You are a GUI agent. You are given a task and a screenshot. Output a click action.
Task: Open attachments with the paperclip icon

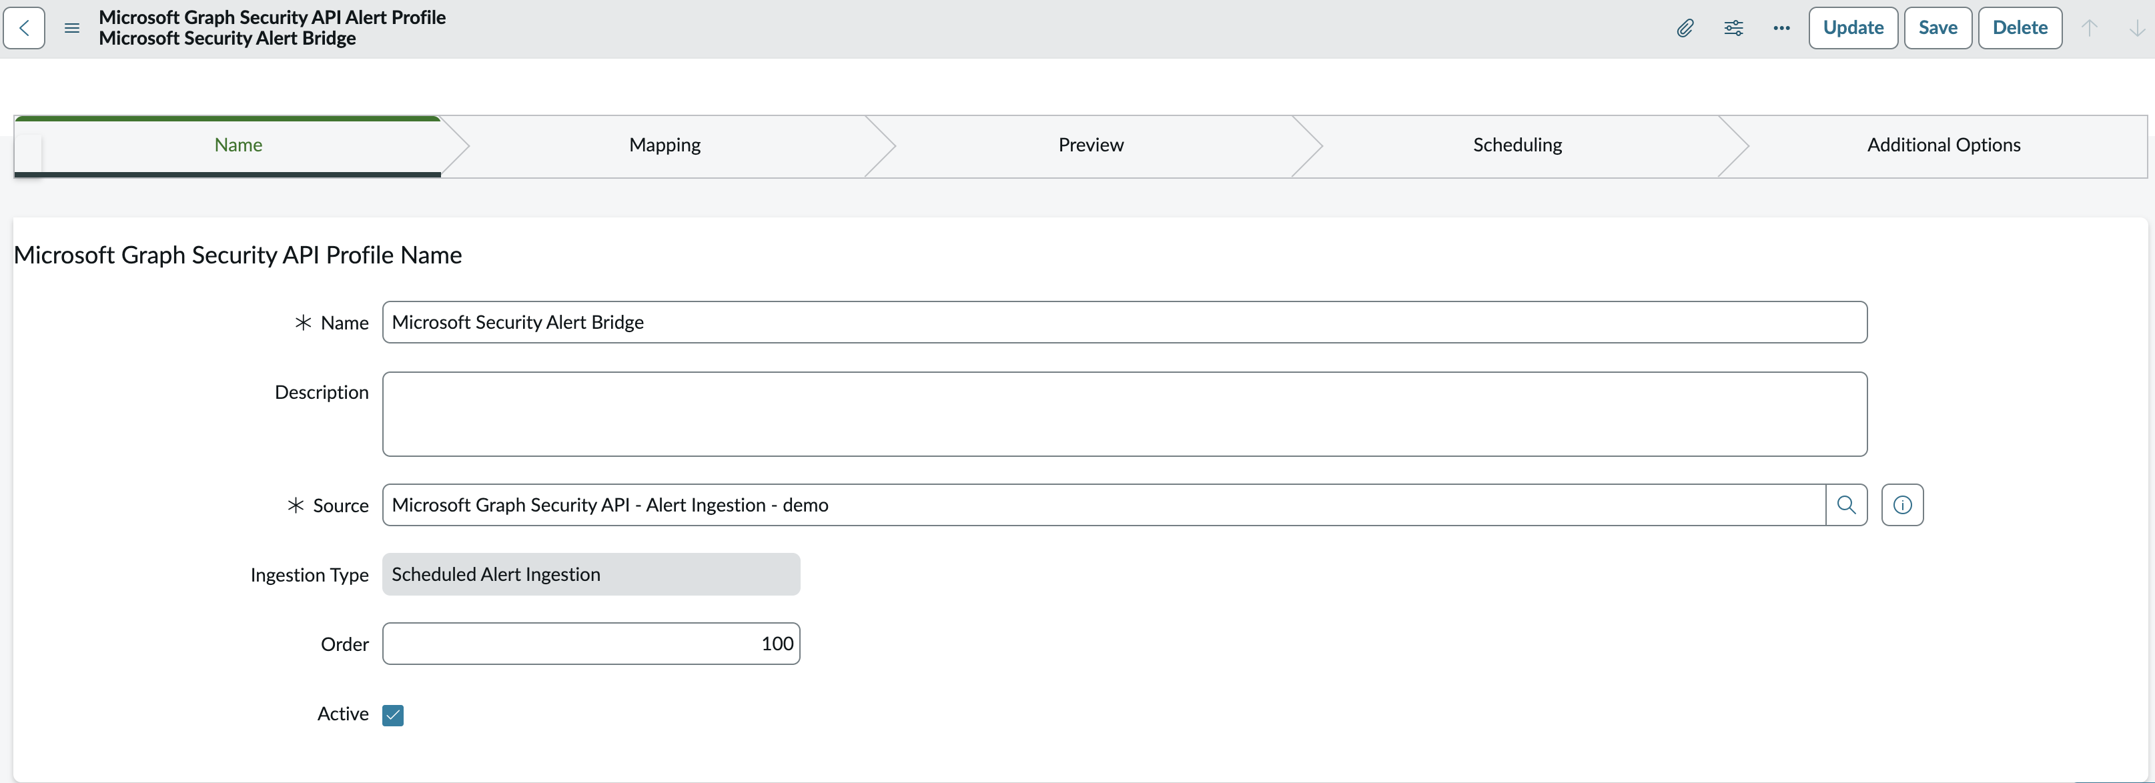[x=1685, y=27]
